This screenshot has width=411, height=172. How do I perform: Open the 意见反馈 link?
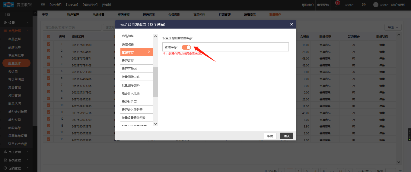[323, 5]
